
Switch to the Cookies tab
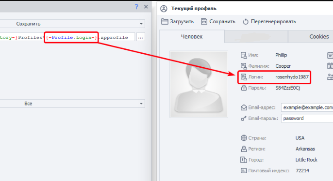[x=310, y=36]
